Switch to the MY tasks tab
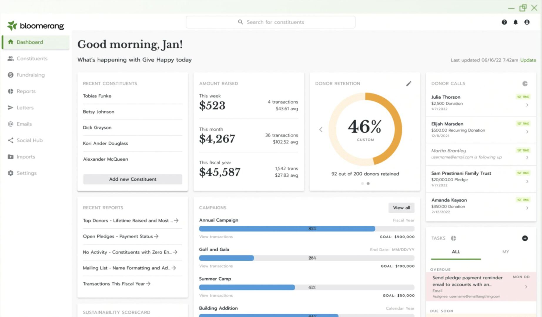This screenshot has width=542, height=317. [506, 252]
